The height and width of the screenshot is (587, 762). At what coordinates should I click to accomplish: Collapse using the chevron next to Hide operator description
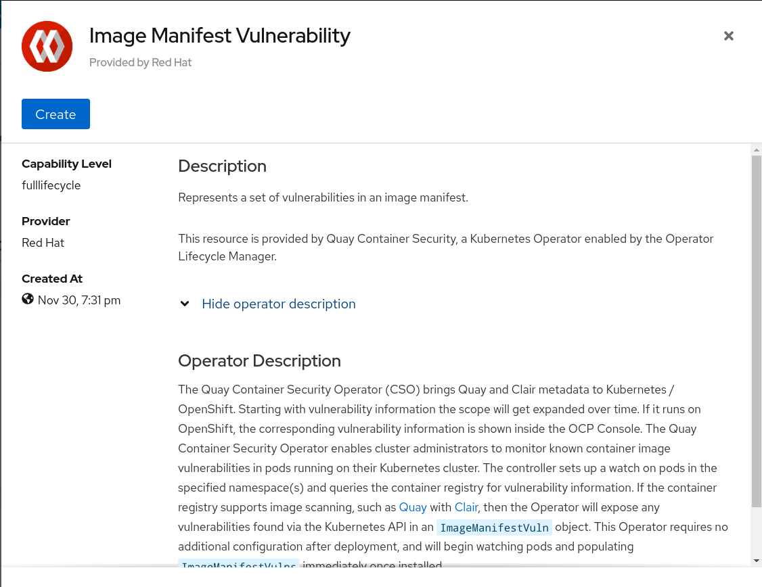click(185, 304)
